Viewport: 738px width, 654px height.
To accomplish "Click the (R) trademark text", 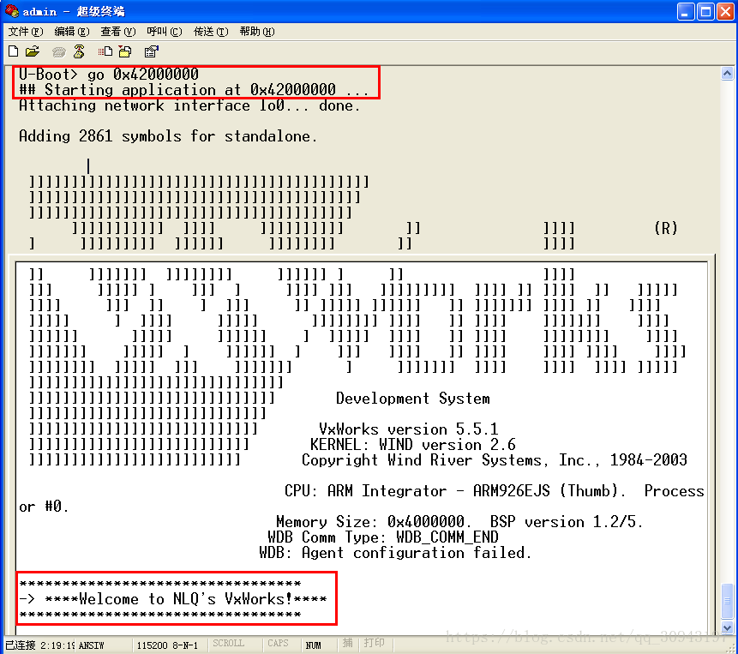I will pos(666,229).
